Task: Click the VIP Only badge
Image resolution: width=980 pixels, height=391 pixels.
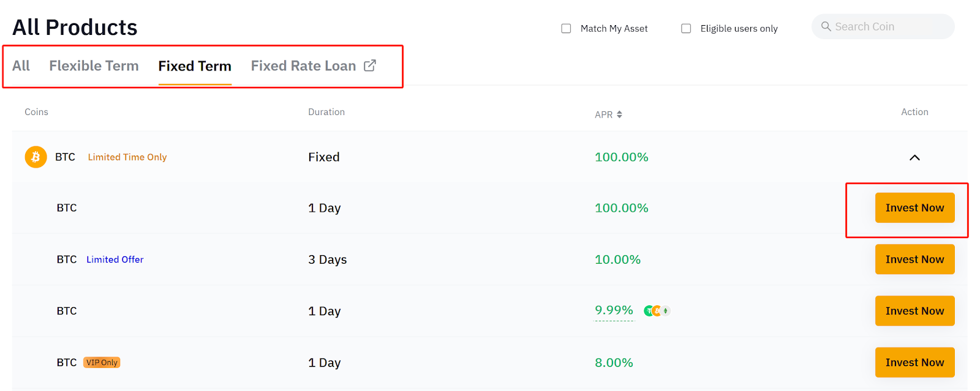Action: (102, 362)
